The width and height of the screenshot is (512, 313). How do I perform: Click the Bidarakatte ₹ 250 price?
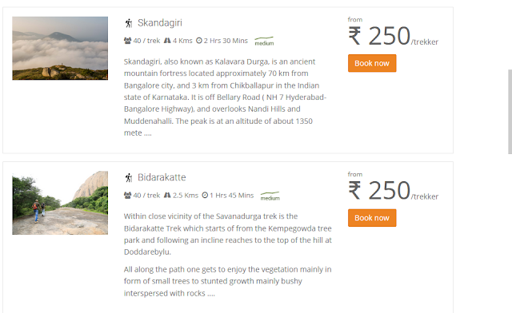[379, 191]
